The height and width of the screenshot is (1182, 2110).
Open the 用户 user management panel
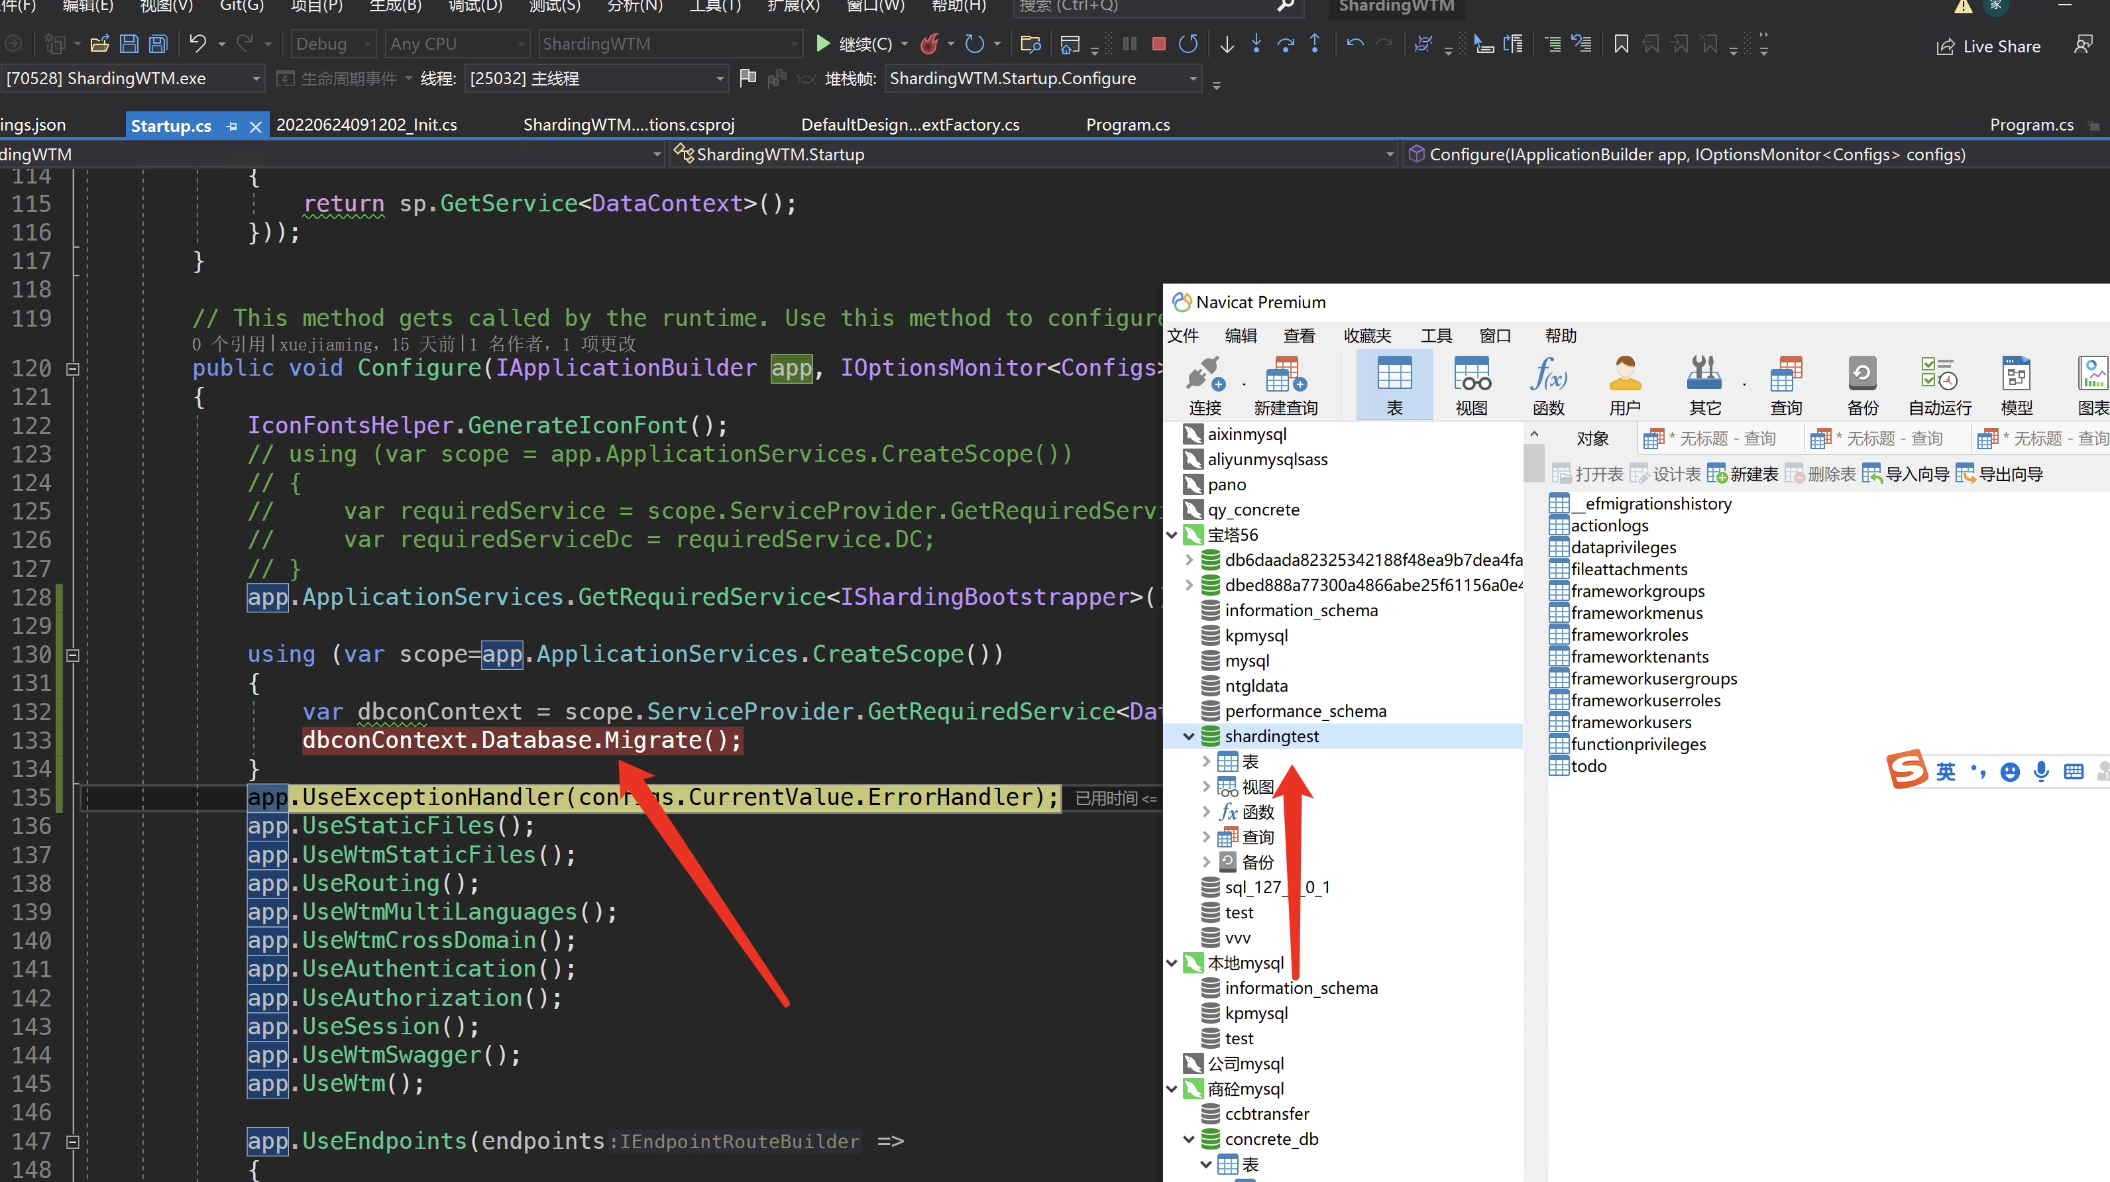(1624, 384)
